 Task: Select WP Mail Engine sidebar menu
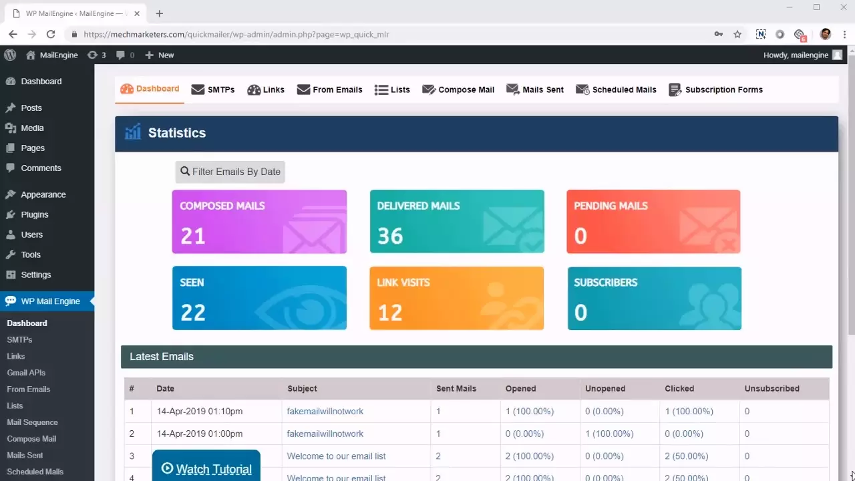click(x=47, y=301)
